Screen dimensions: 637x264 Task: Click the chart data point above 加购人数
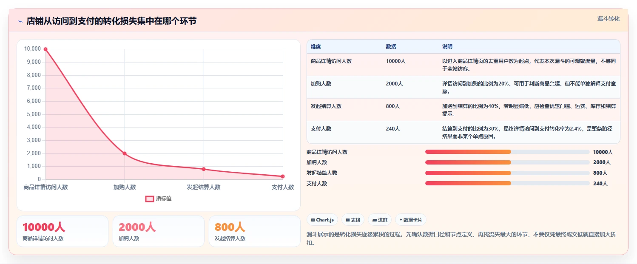tap(125, 153)
